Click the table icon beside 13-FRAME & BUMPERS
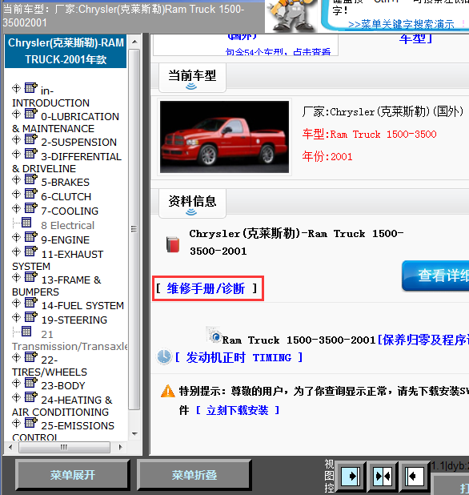Screen dimensions: 469x495 (x=31, y=276)
